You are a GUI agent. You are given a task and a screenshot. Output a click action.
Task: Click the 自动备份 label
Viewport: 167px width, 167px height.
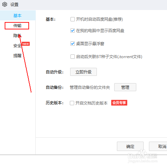(x=55, y=87)
